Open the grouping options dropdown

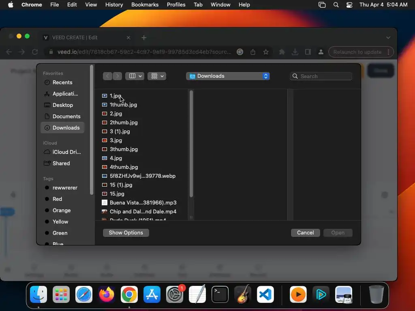pyautogui.click(x=157, y=76)
